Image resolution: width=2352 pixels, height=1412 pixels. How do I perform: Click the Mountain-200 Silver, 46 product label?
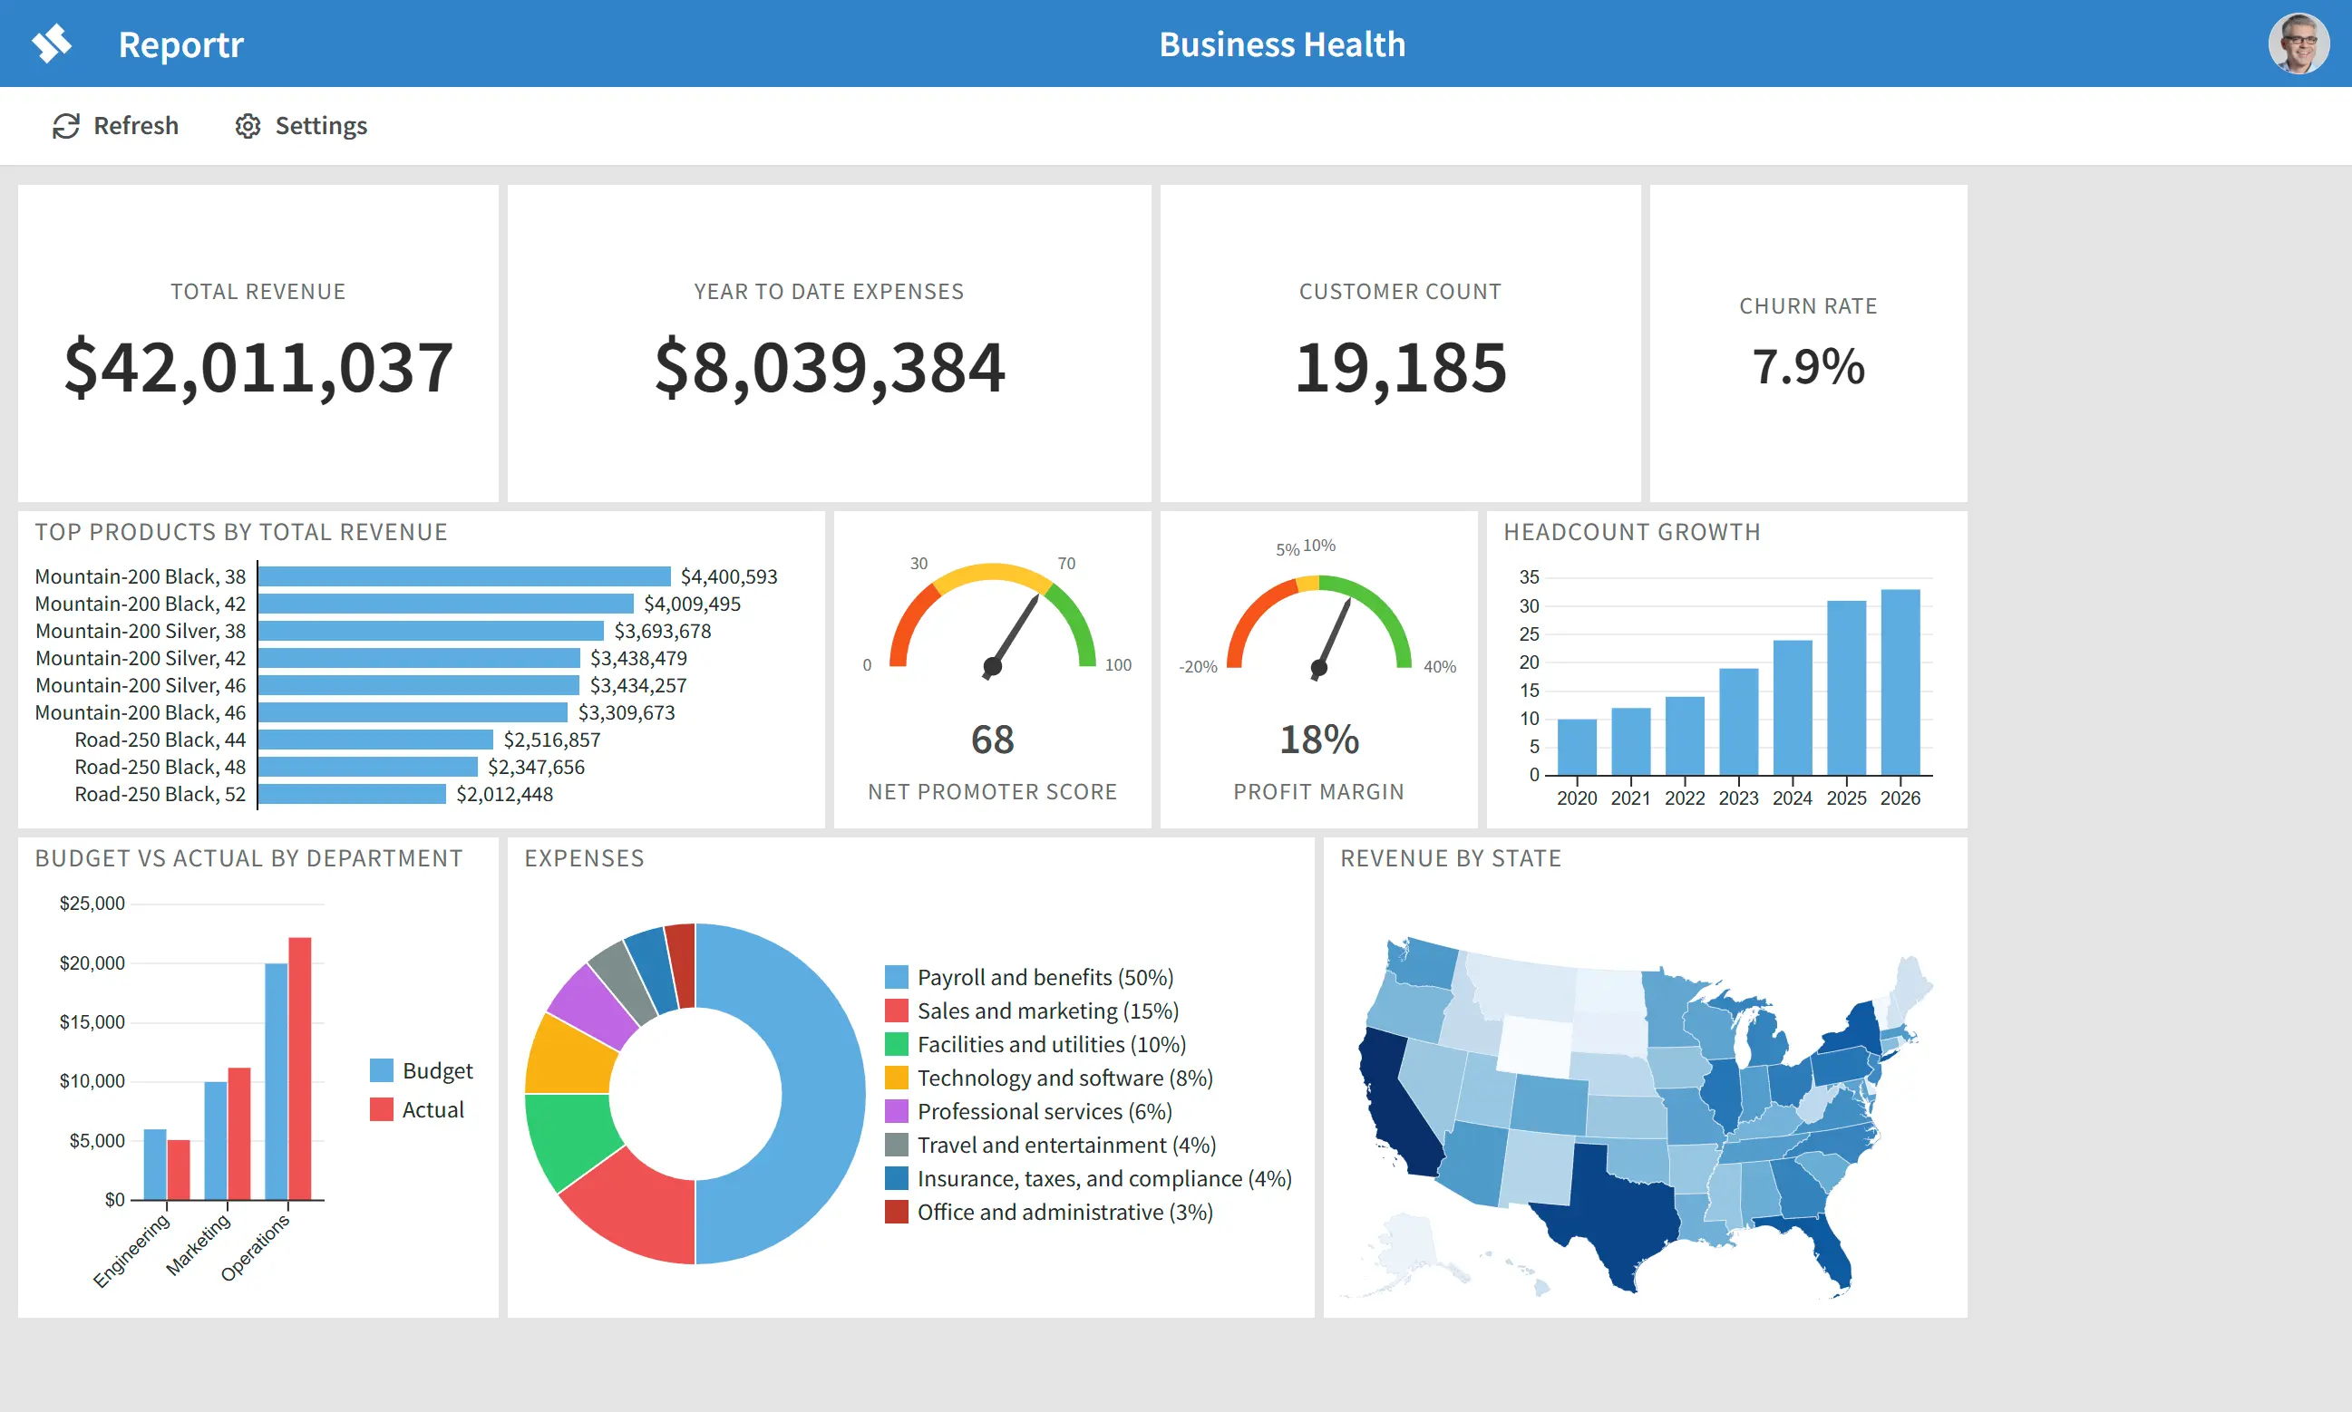click(140, 685)
